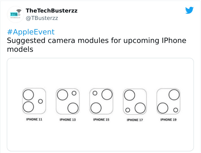Click the top large lens on iPhone 19

click(174, 95)
